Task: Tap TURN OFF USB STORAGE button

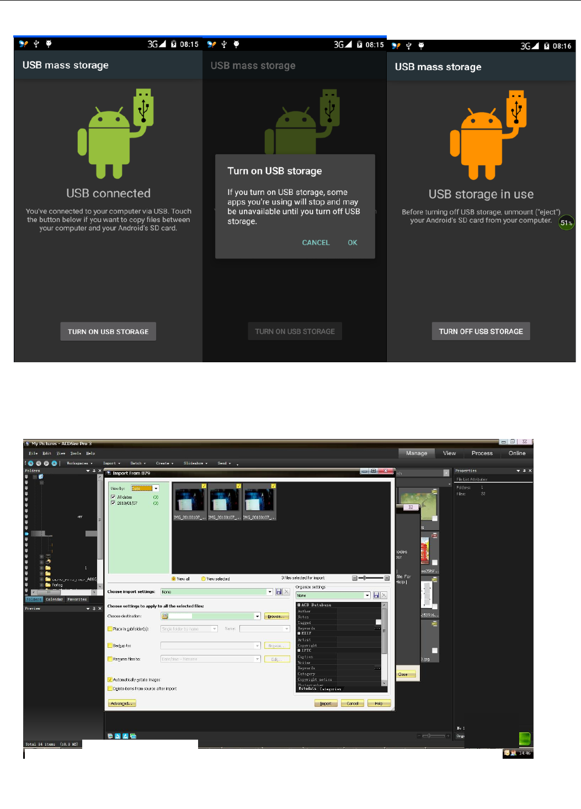Action: (481, 331)
